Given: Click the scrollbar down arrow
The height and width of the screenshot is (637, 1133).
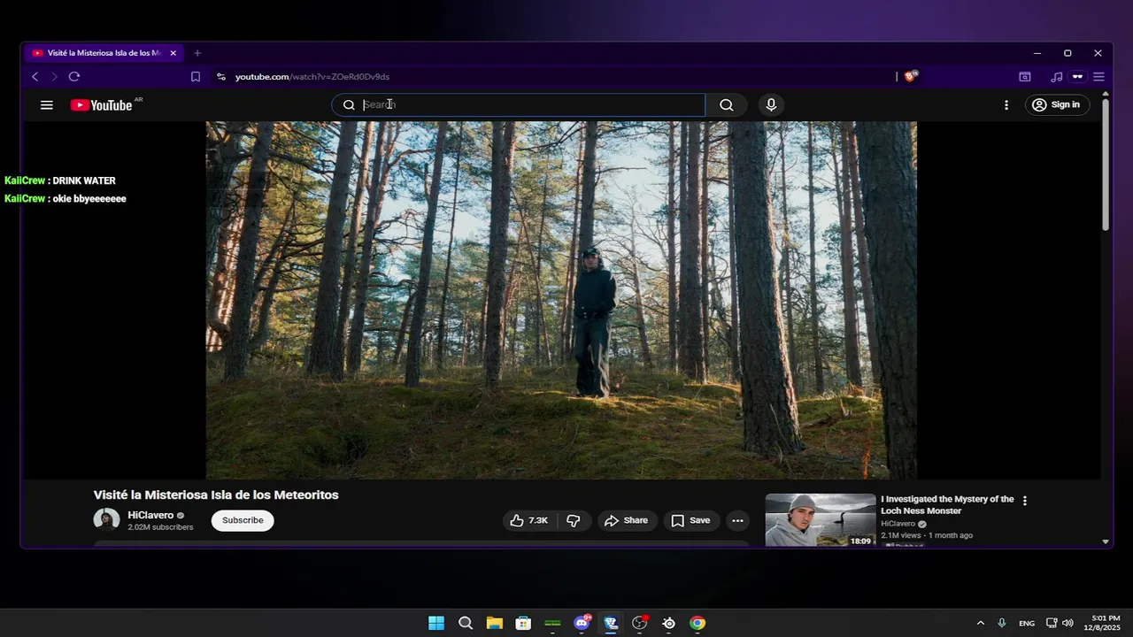Looking at the screenshot, I should (1106, 541).
